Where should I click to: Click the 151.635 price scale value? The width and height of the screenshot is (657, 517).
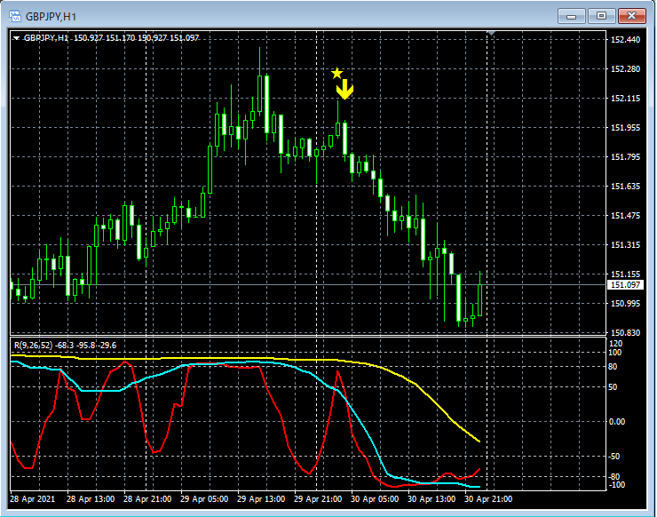coord(625,187)
